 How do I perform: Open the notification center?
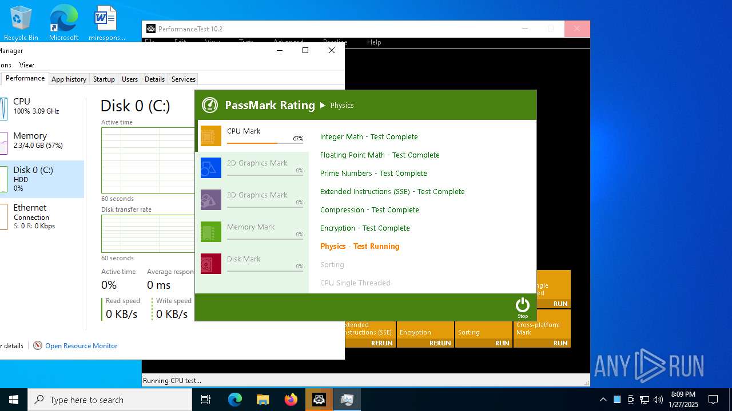[713, 400]
